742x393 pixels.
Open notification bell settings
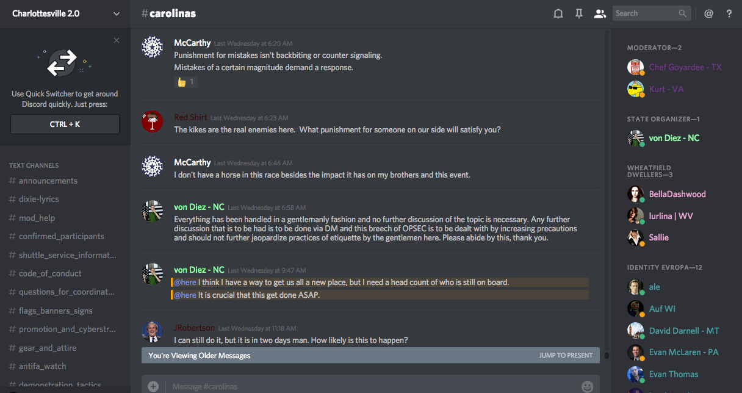(558, 13)
